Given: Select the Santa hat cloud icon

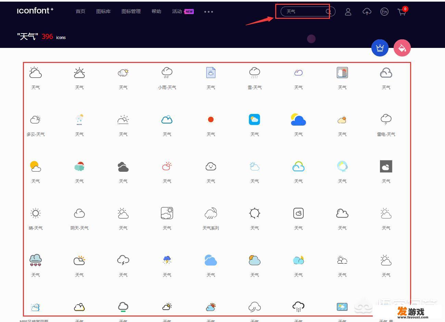Looking at the screenshot, I should coord(79,166).
